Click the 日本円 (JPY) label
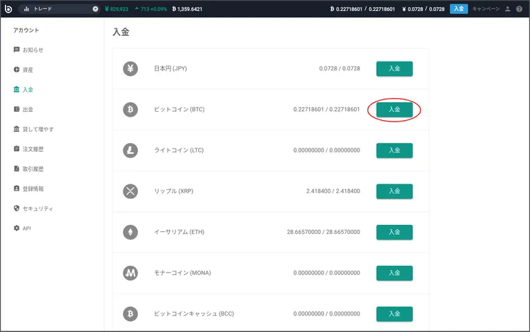The height and width of the screenshot is (332, 530). (170, 68)
